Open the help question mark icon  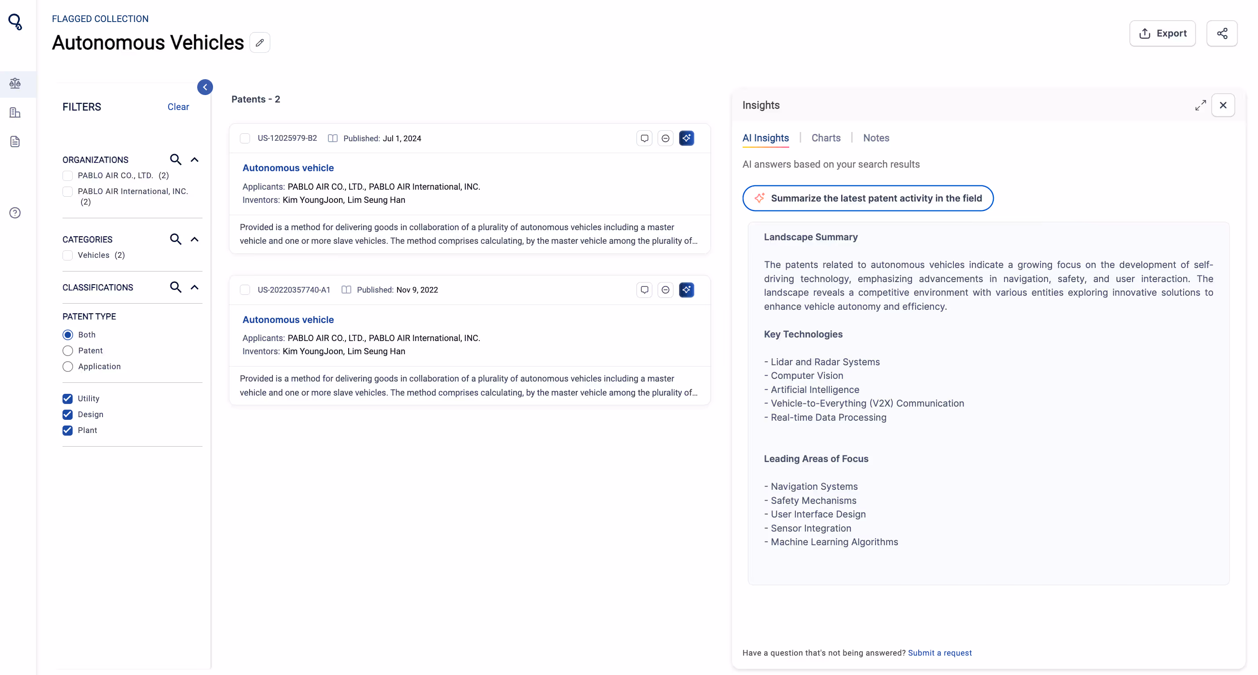pos(15,213)
